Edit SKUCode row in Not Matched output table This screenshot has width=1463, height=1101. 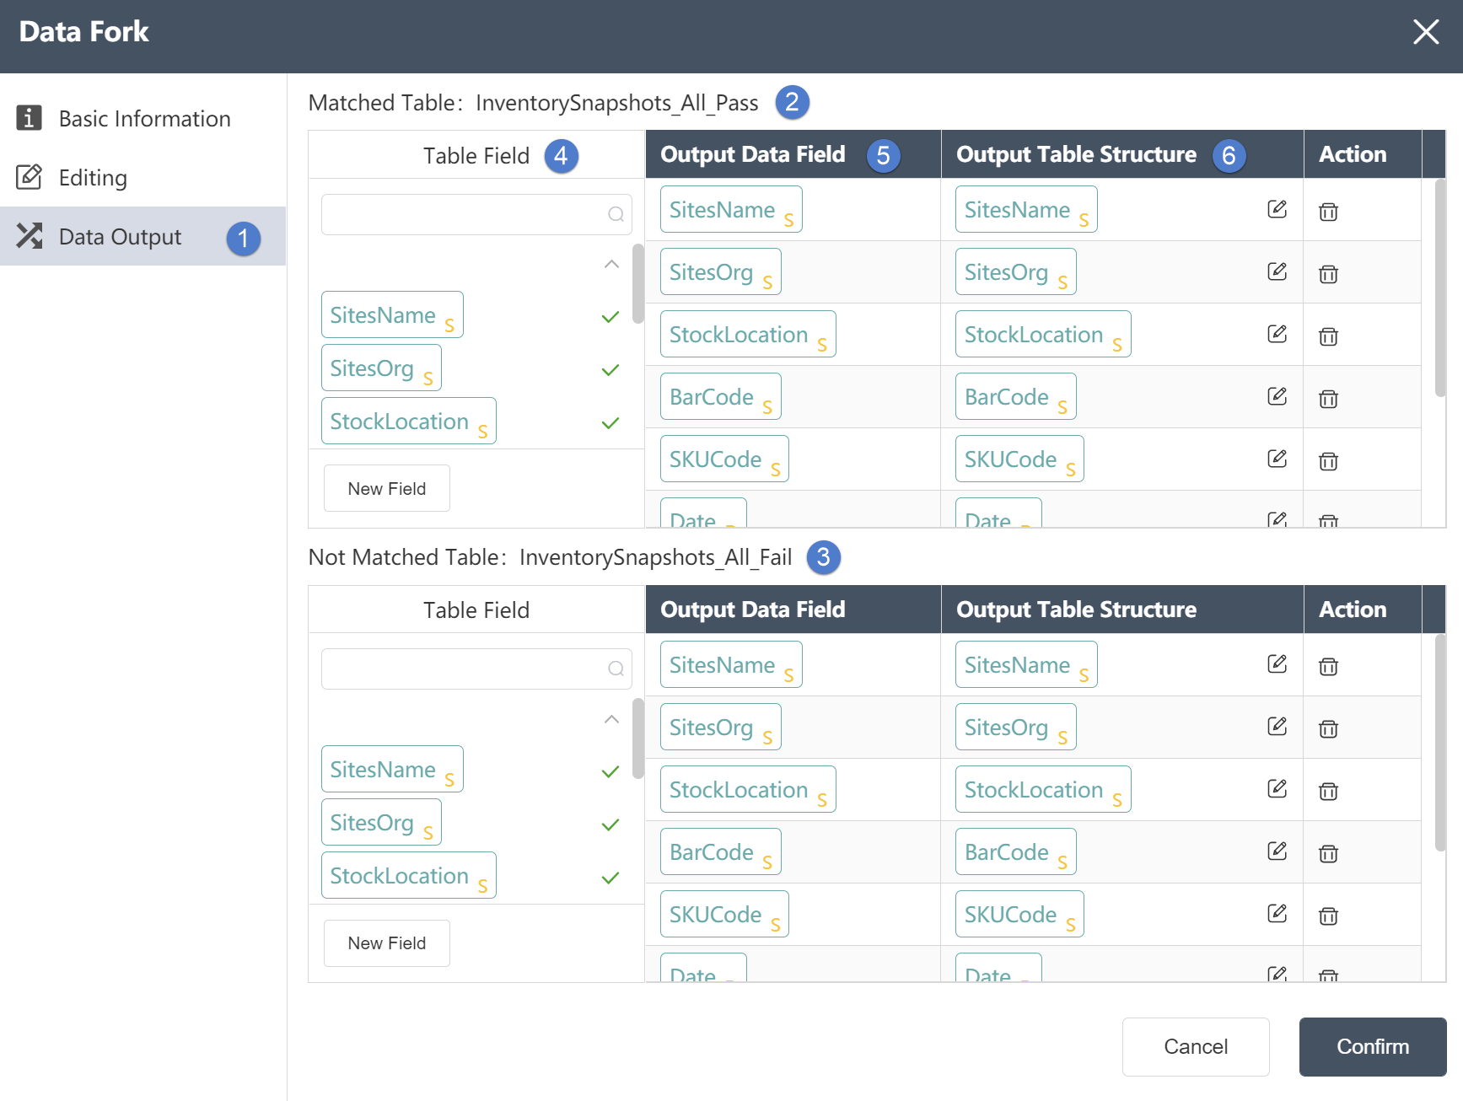tap(1277, 914)
